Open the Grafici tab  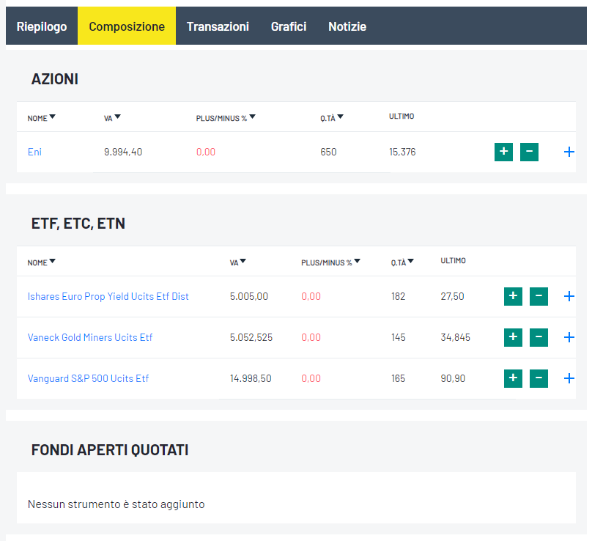289,26
